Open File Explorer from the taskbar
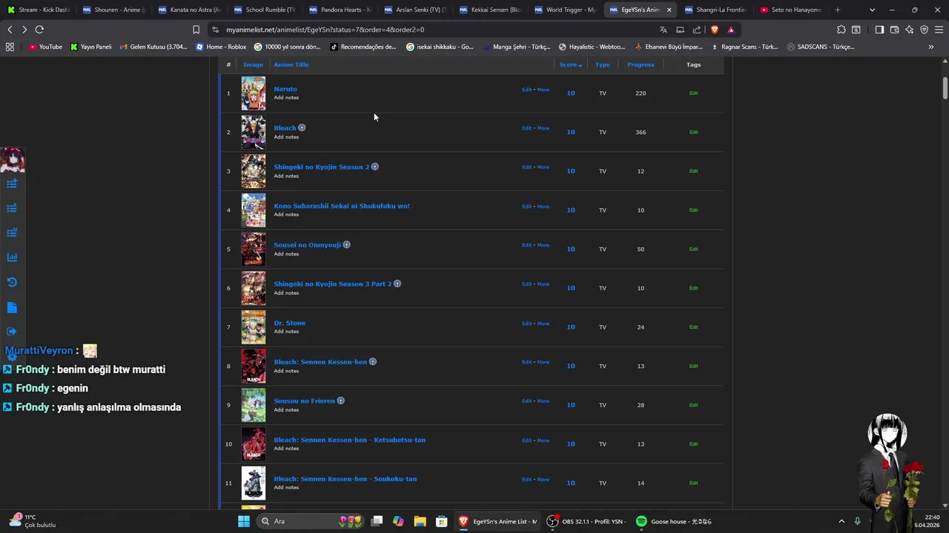Image resolution: width=949 pixels, height=533 pixels. coord(420,521)
